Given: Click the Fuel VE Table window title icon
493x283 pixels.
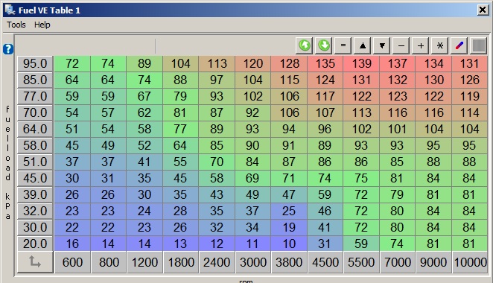Looking at the screenshot, I should pos(10,10).
